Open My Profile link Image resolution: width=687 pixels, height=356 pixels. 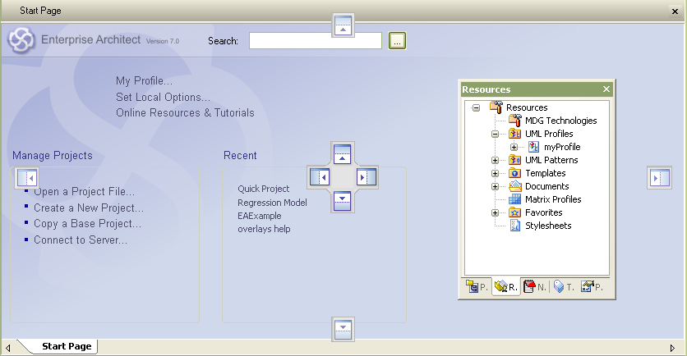pyautogui.click(x=144, y=81)
